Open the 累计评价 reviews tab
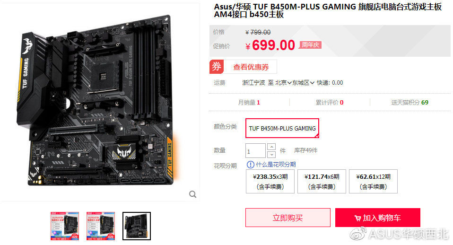The image size is (453, 245). (330, 103)
